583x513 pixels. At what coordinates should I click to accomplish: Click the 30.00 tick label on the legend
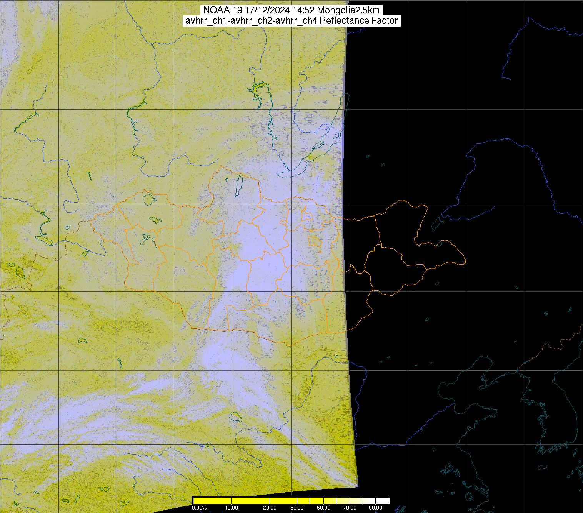pos(298,508)
